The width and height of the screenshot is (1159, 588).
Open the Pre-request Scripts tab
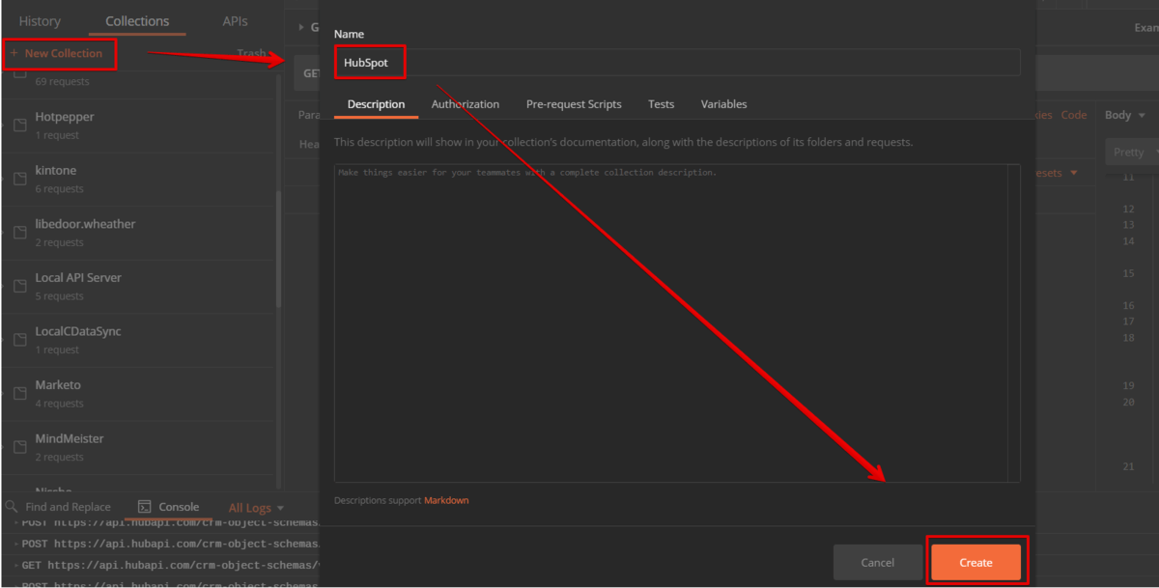point(574,104)
